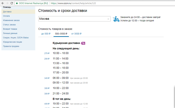The image size is (175, 108).
Task: Click the 299 ₽ price label
Action: [47, 59]
